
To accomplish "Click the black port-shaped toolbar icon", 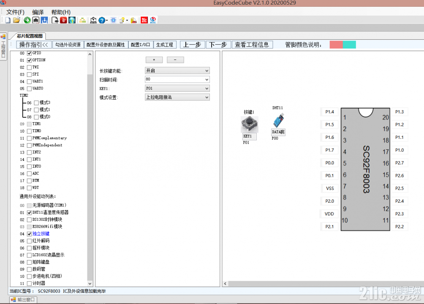I will (x=36, y=20).
